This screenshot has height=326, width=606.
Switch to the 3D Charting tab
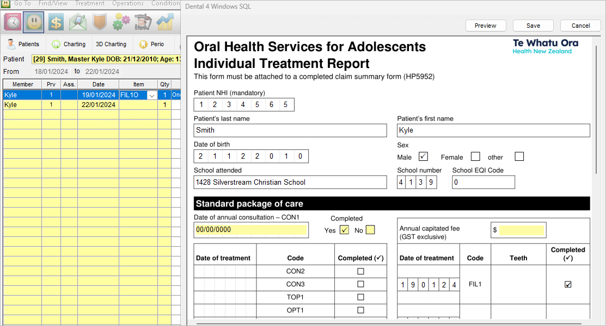111,44
